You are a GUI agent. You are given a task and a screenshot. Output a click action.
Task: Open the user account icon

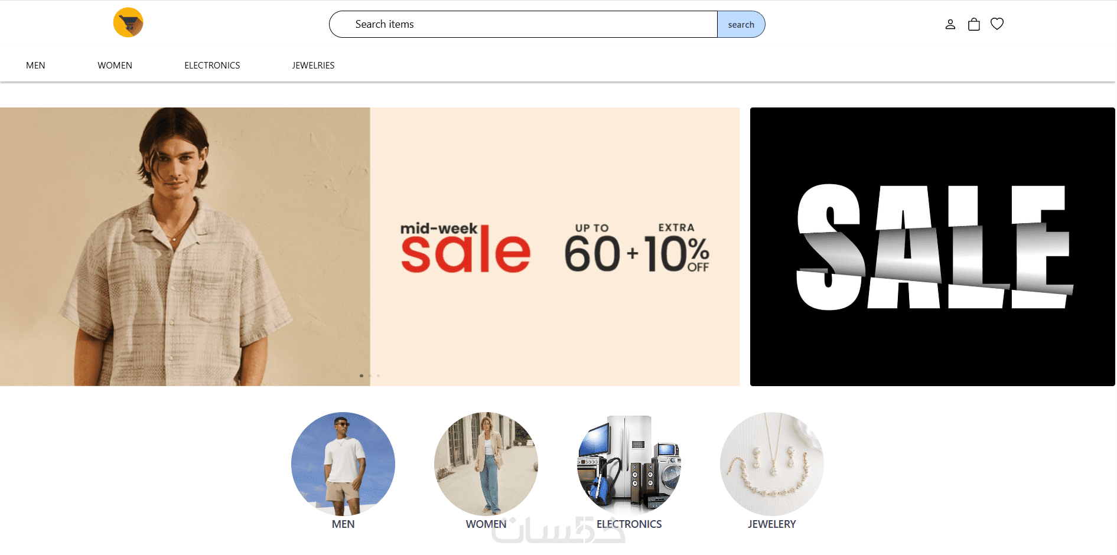coord(950,24)
